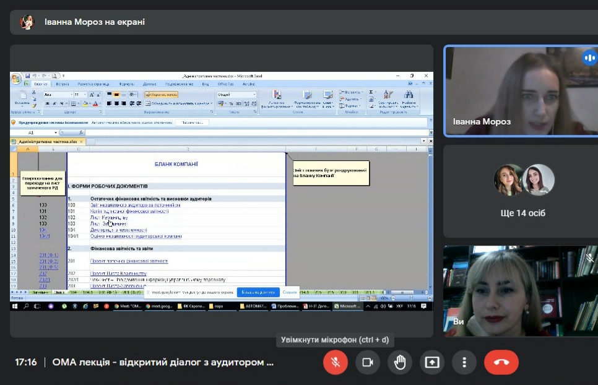598x385 pixels.
Task: Align text right in cell
Action: click(124, 103)
